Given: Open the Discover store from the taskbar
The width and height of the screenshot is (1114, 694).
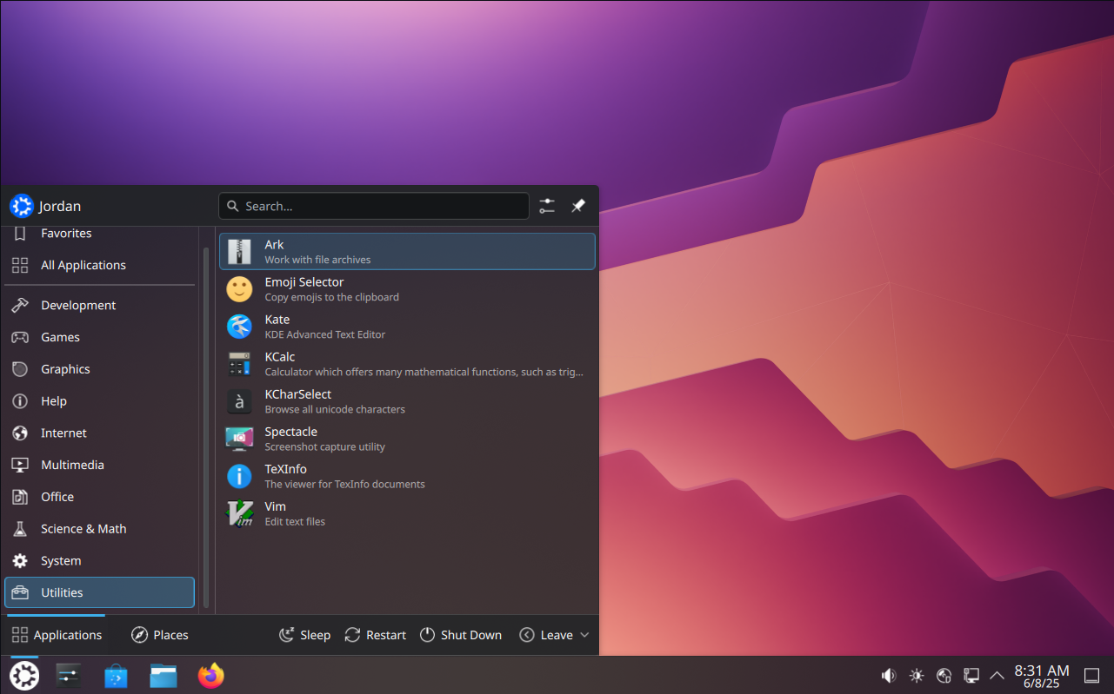Looking at the screenshot, I should click(x=116, y=675).
